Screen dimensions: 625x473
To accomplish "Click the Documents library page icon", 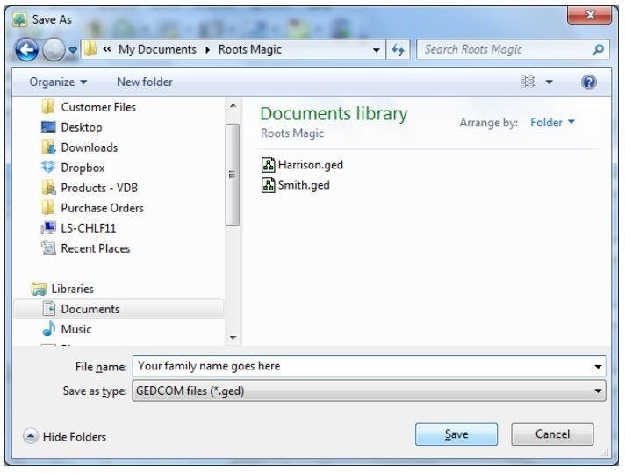I will [x=48, y=309].
